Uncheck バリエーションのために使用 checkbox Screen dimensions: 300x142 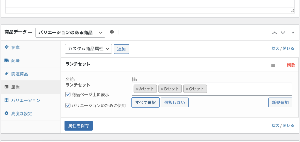pyautogui.click(x=68, y=105)
